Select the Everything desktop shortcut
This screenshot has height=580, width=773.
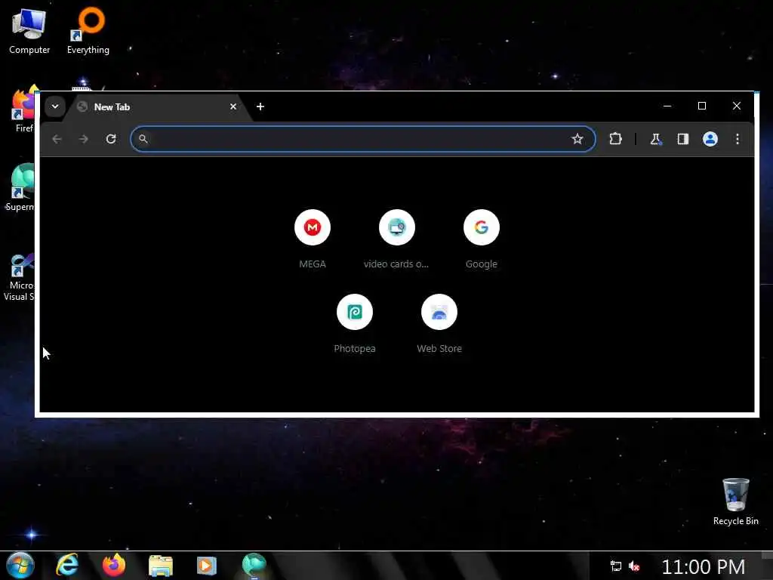click(88, 32)
